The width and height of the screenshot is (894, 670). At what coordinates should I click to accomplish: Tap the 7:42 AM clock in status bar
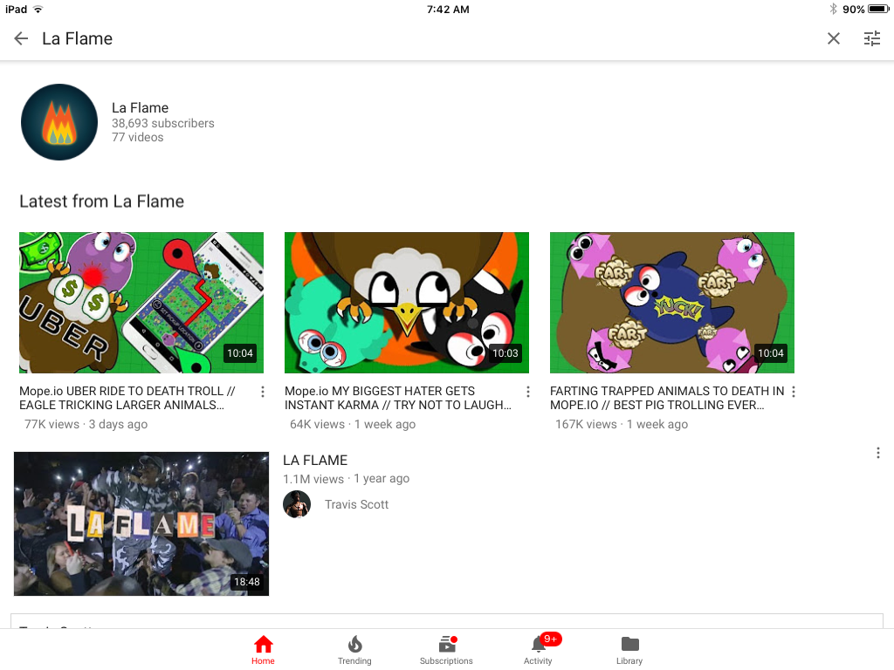448,9
